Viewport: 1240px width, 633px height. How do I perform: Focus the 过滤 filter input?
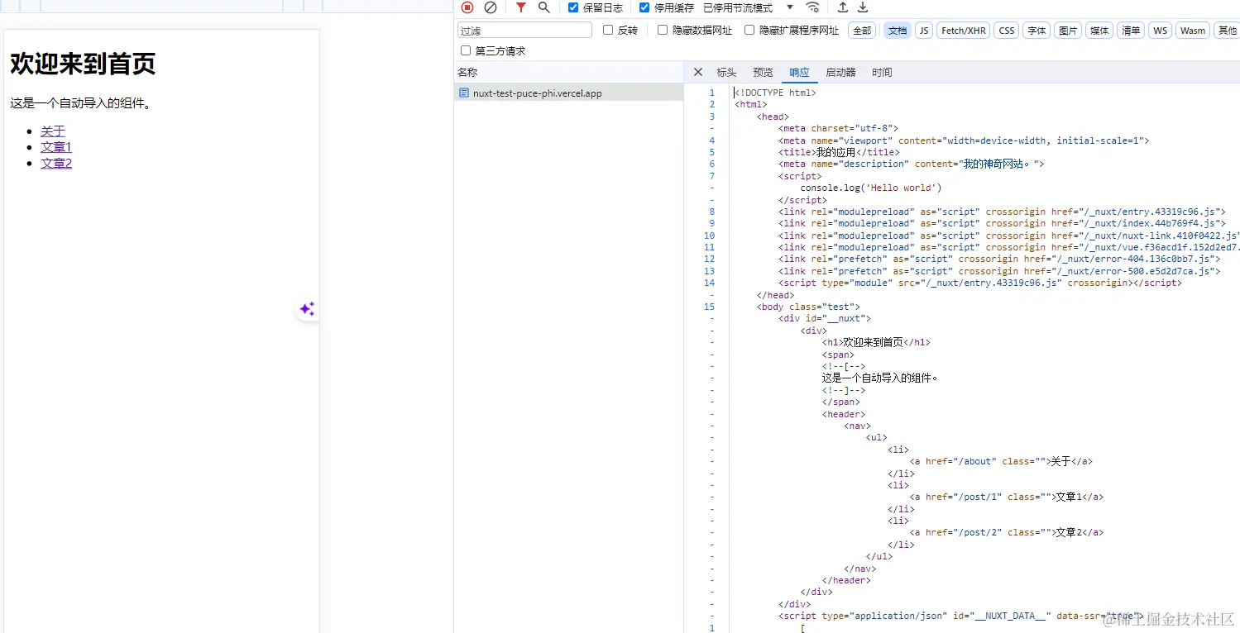pyautogui.click(x=524, y=31)
